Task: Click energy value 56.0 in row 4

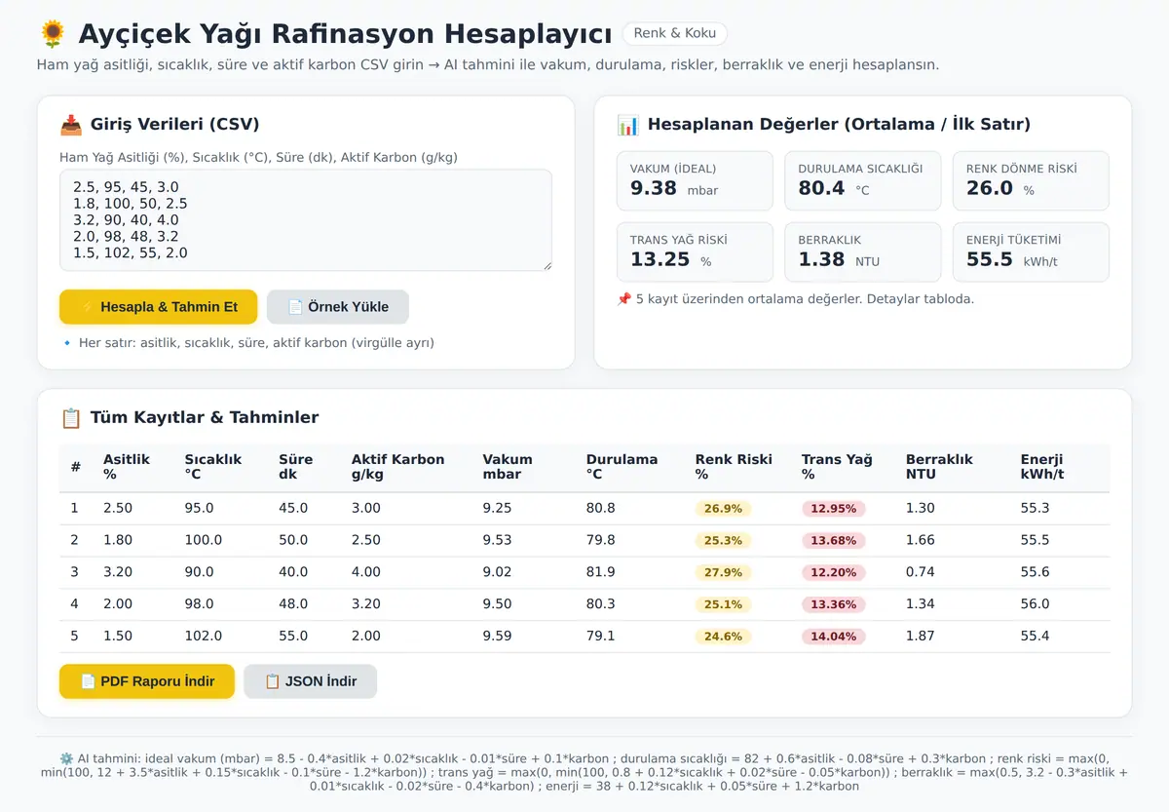Action: coord(1036,604)
